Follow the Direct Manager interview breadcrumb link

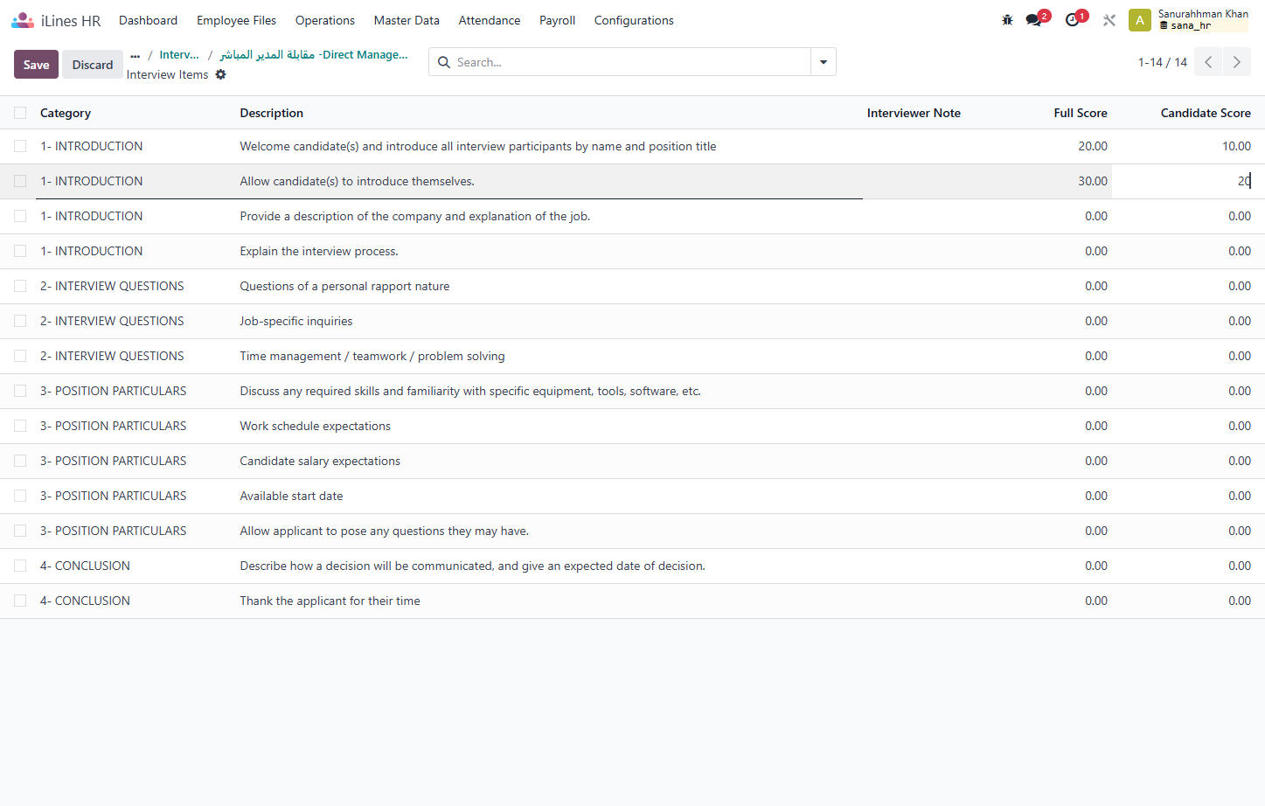(x=314, y=54)
